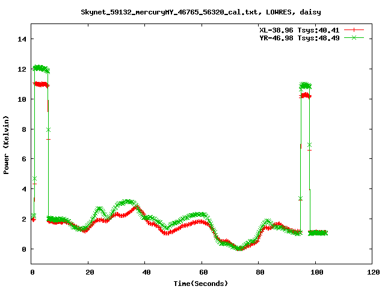The height and width of the screenshot is (289, 385).
Task: Click the red second calibration peak near 10.2 Kelvin
Action: point(305,96)
